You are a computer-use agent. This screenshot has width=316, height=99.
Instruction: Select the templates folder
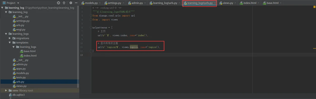click(20, 42)
